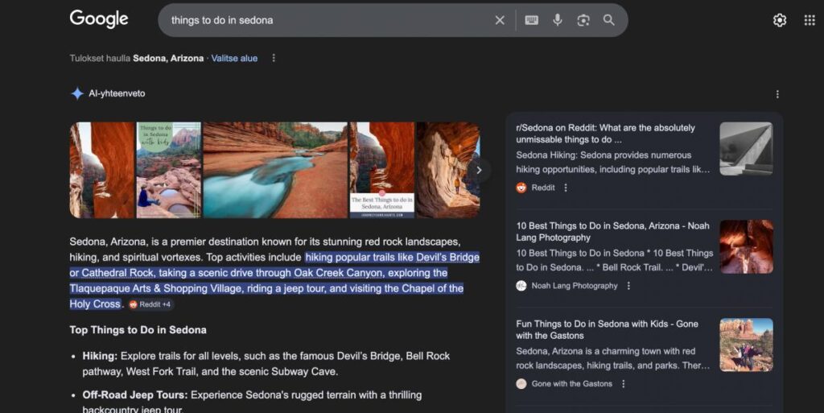
Task: Click the 'Top Things to Do in Sedona' heading
Action: pyautogui.click(x=138, y=330)
